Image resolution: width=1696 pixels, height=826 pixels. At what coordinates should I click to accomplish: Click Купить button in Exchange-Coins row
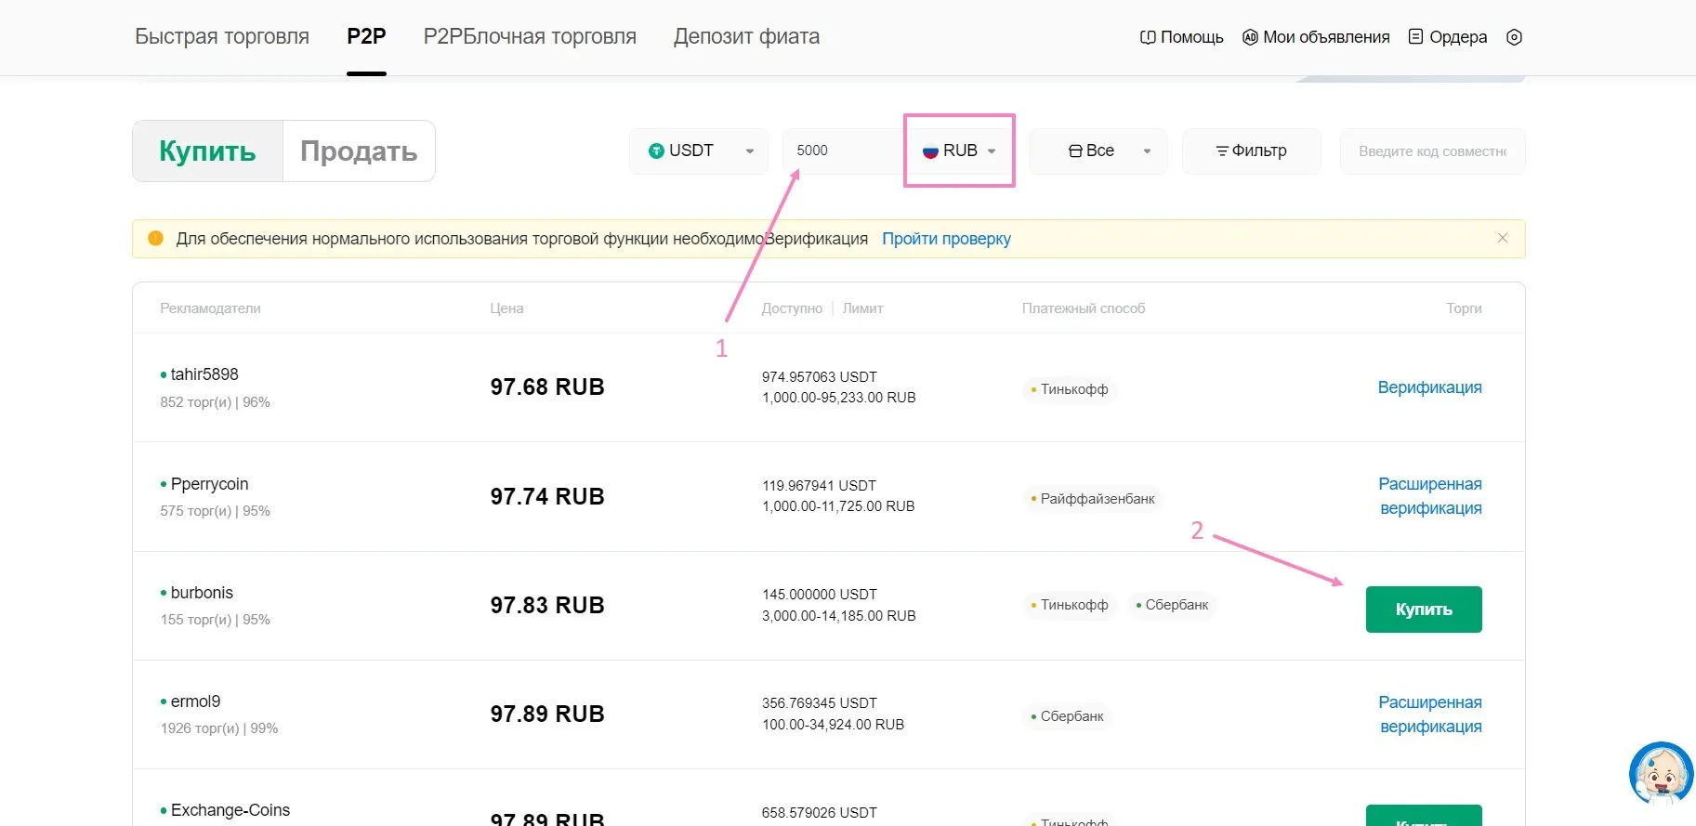coord(1424,816)
